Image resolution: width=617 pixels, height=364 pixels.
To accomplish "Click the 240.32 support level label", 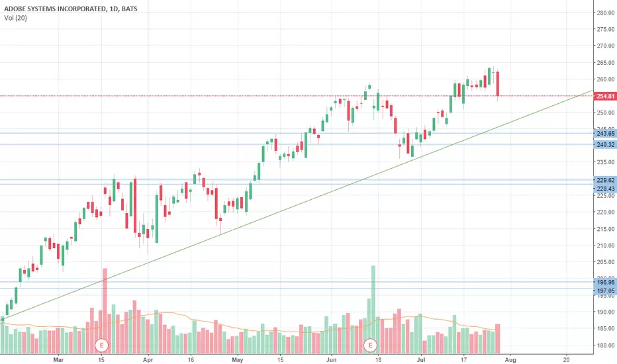I will (x=605, y=144).
